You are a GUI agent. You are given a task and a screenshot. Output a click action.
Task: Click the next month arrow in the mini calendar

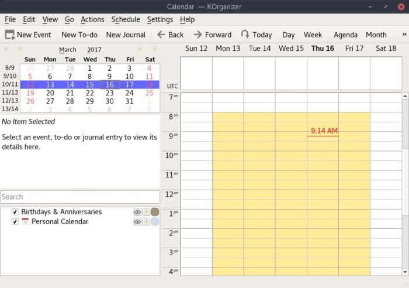(x=140, y=49)
